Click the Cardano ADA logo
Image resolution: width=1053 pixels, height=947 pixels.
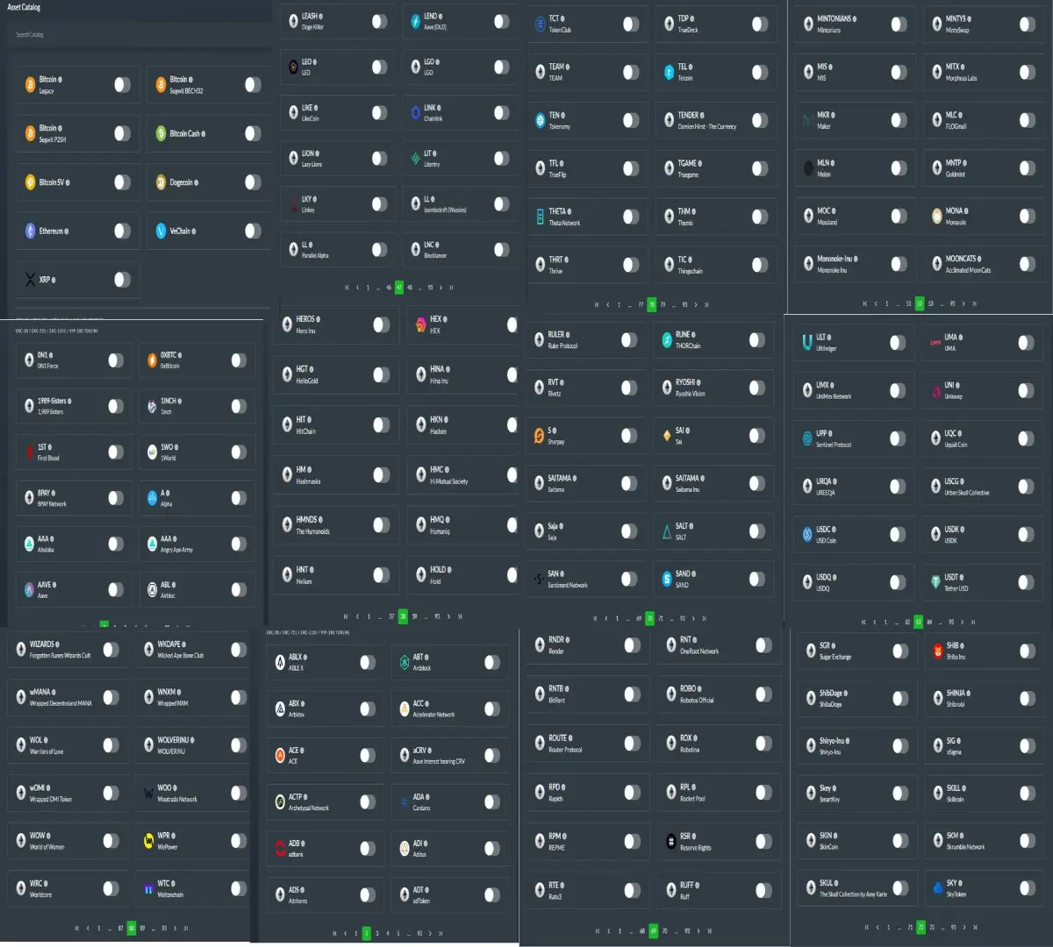pyautogui.click(x=405, y=802)
